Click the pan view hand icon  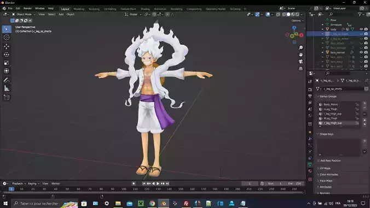300,55
